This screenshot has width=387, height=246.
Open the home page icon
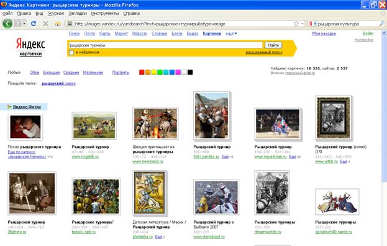tap(58, 24)
